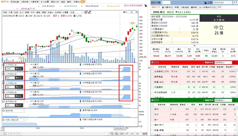Image resolution: width=238 pixels, height=136 pixels.
Task: Open the 800 share threshold dropdown
Action: [x=10, y=78]
